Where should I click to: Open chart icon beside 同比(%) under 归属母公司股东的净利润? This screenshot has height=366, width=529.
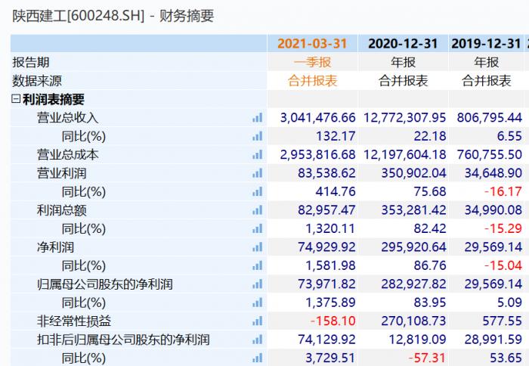pyautogui.click(x=258, y=302)
